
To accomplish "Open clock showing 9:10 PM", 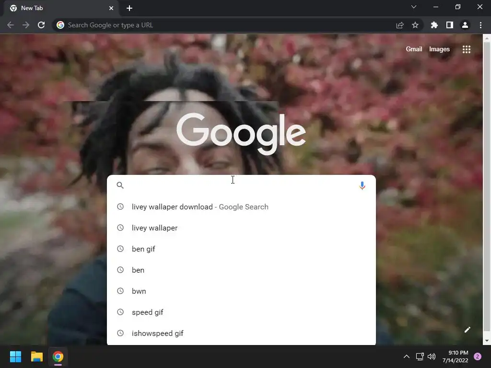I will coord(456,356).
